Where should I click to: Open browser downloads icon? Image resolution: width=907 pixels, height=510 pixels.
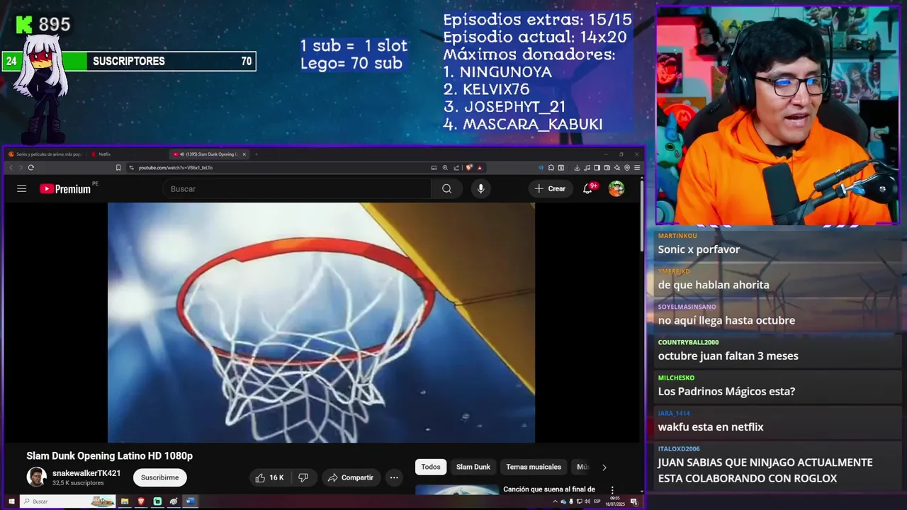577,168
